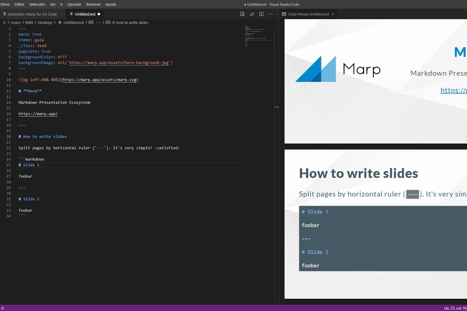This screenshot has height=311, width=467.
Task: Click the editor minimap thumbnail
Action: pyautogui.click(x=259, y=36)
